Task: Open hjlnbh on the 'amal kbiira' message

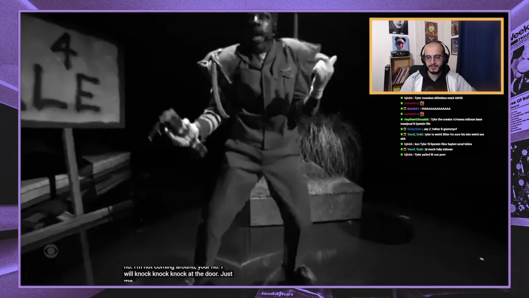Action: click(x=408, y=144)
